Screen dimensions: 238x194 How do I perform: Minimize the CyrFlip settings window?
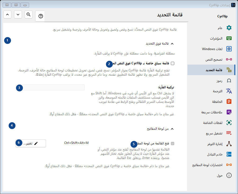(25, 5)
